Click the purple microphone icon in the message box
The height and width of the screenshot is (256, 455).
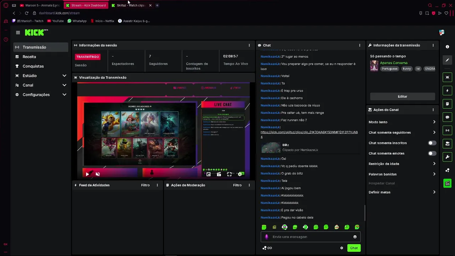tap(267, 237)
